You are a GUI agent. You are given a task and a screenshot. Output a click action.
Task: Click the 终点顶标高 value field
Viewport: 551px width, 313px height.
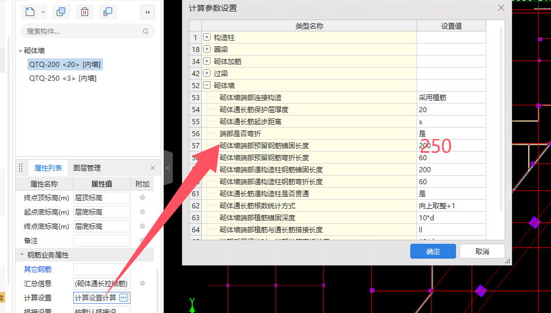101,198
